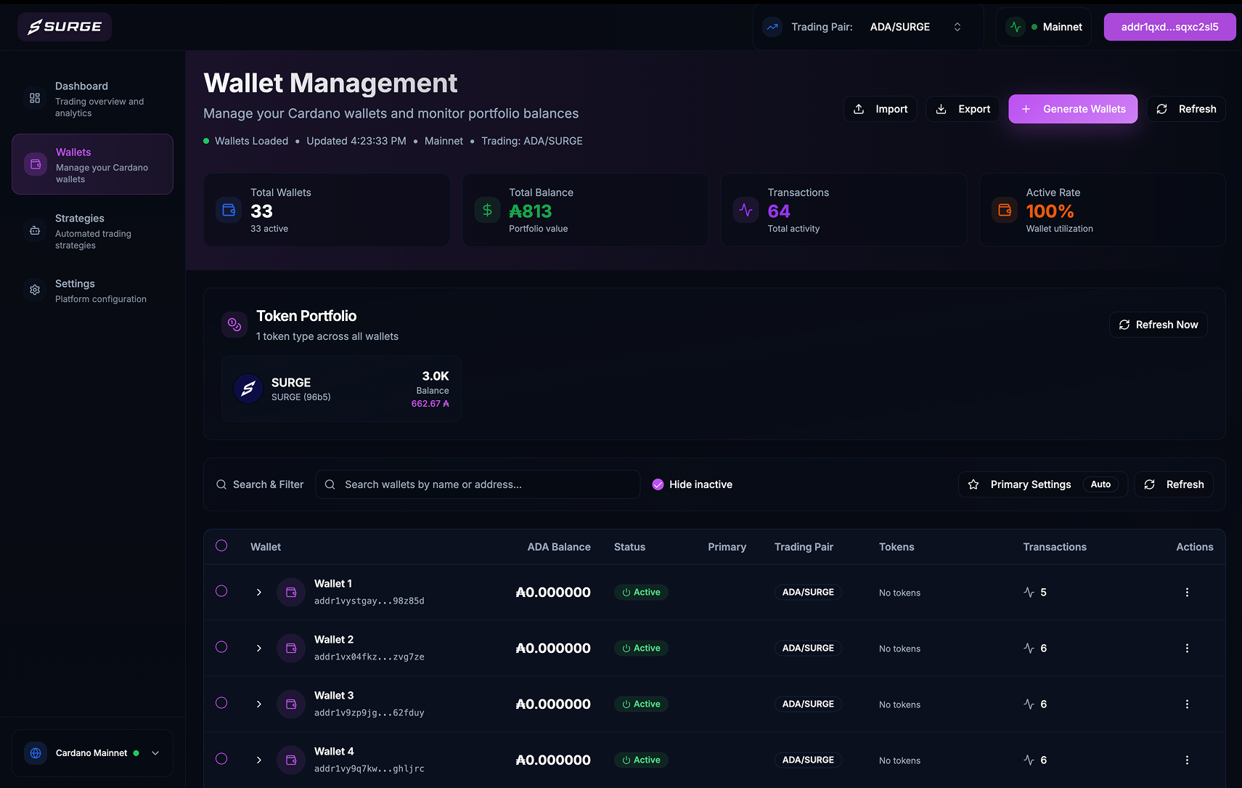
Task: Expand the Wallet 2 row details
Action: (x=259, y=648)
